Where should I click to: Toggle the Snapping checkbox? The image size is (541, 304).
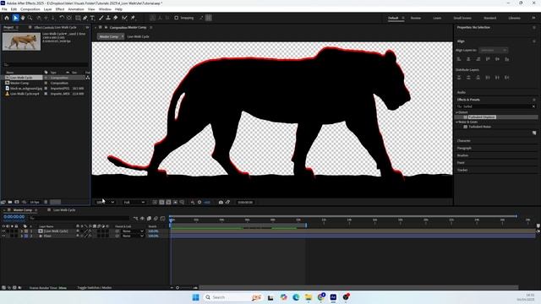point(177,18)
